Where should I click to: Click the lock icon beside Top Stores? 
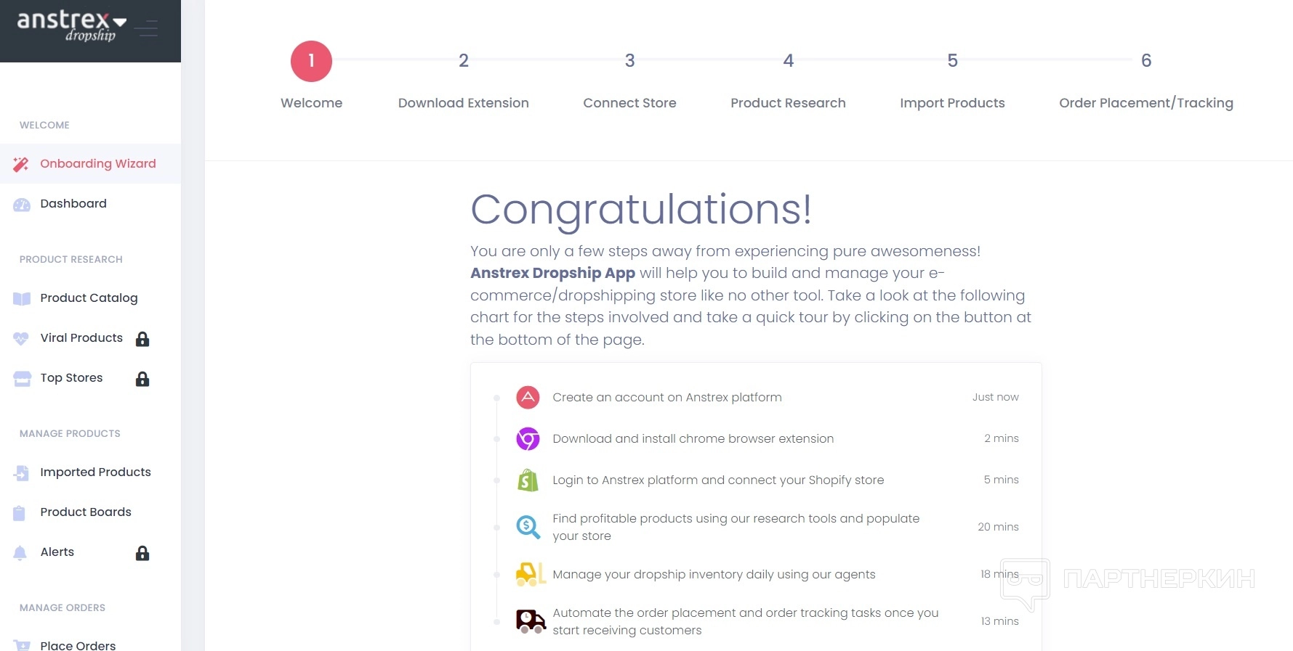[x=142, y=379]
